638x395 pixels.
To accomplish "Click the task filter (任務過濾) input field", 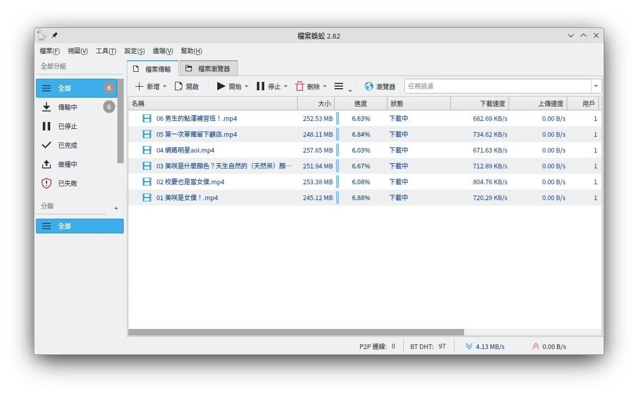I will [x=497, y=86].
